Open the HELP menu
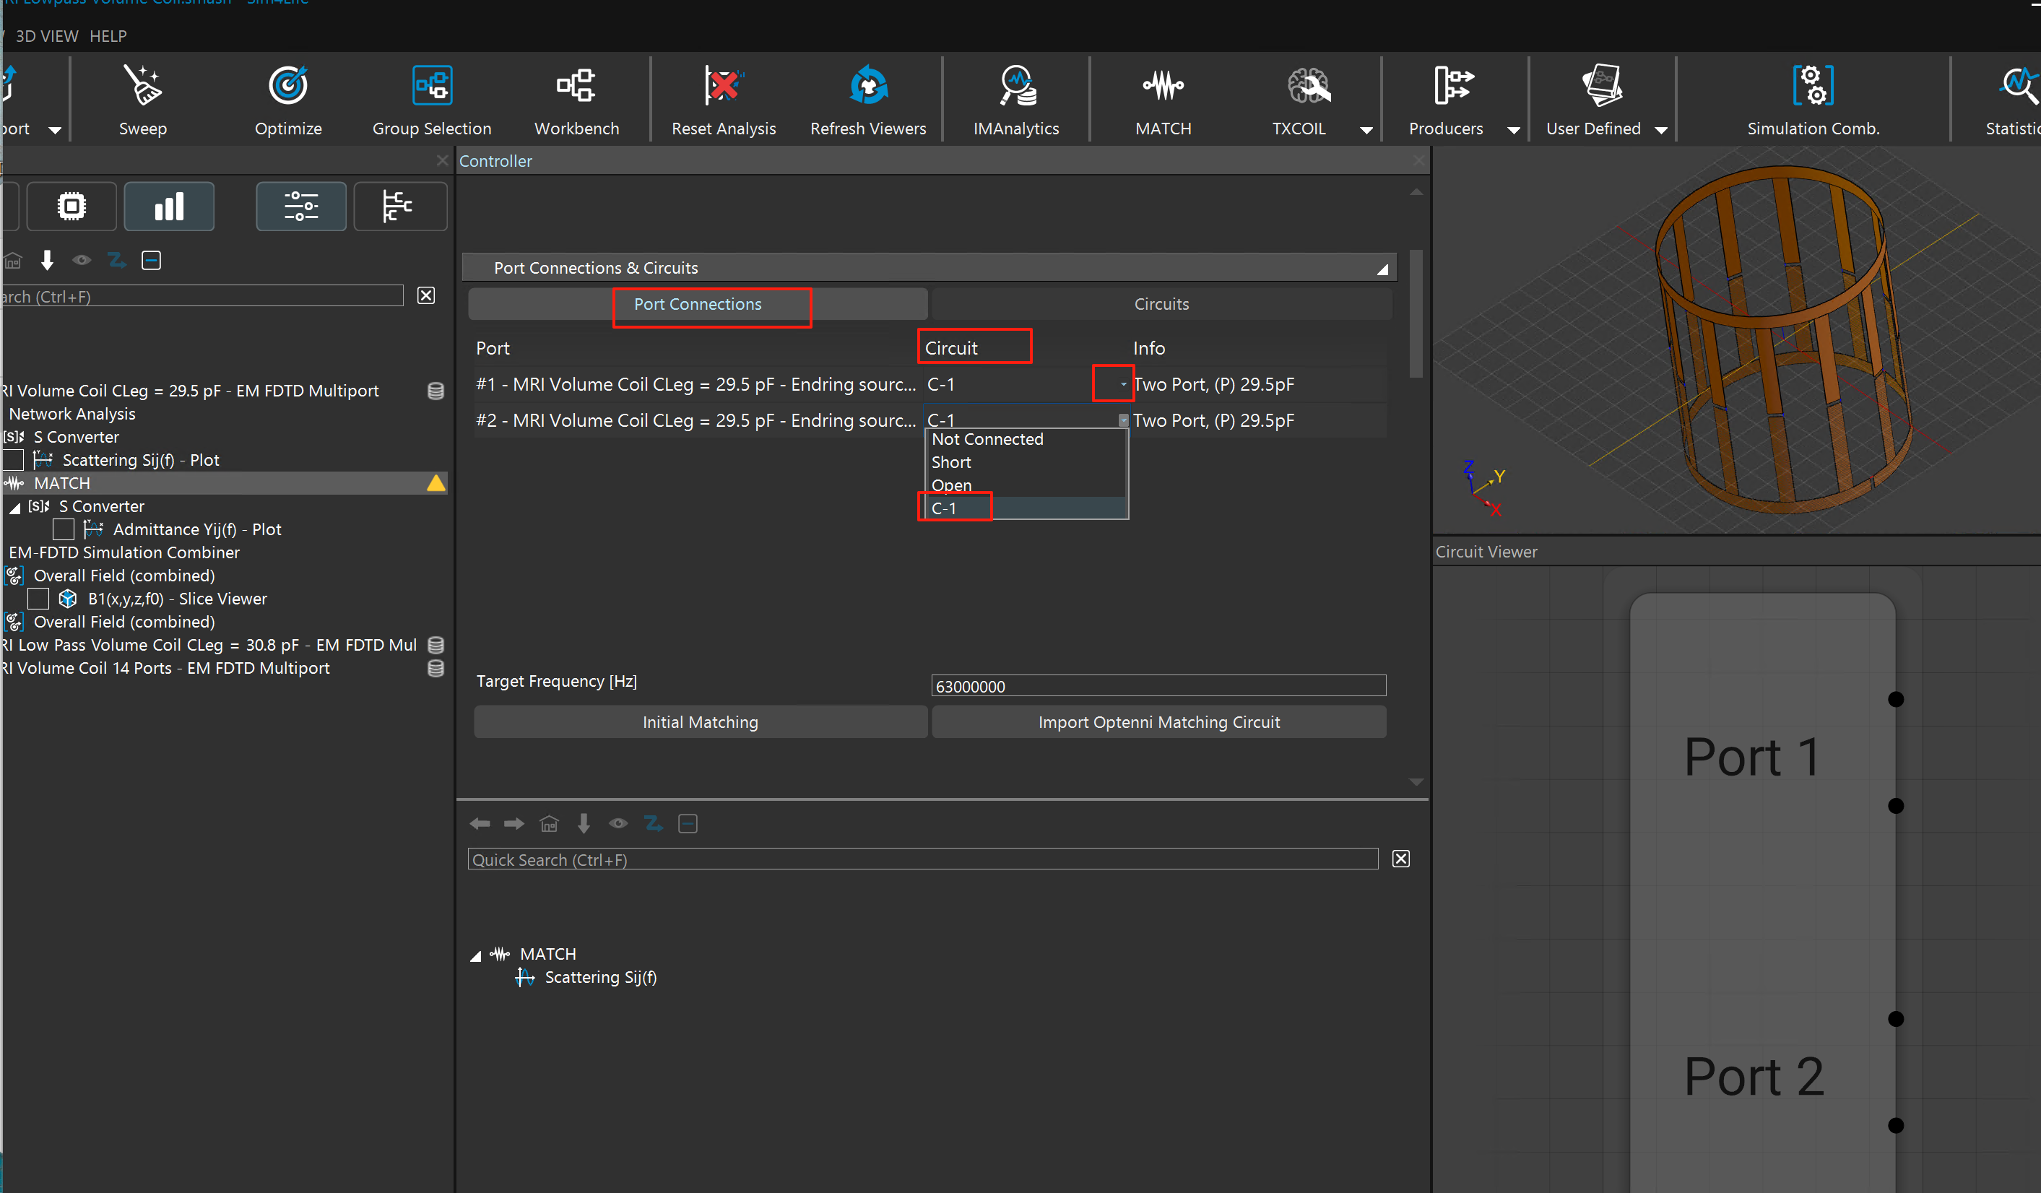Image resolution: width=2041 pixels, height=1193 pixels. click(108, 35)
